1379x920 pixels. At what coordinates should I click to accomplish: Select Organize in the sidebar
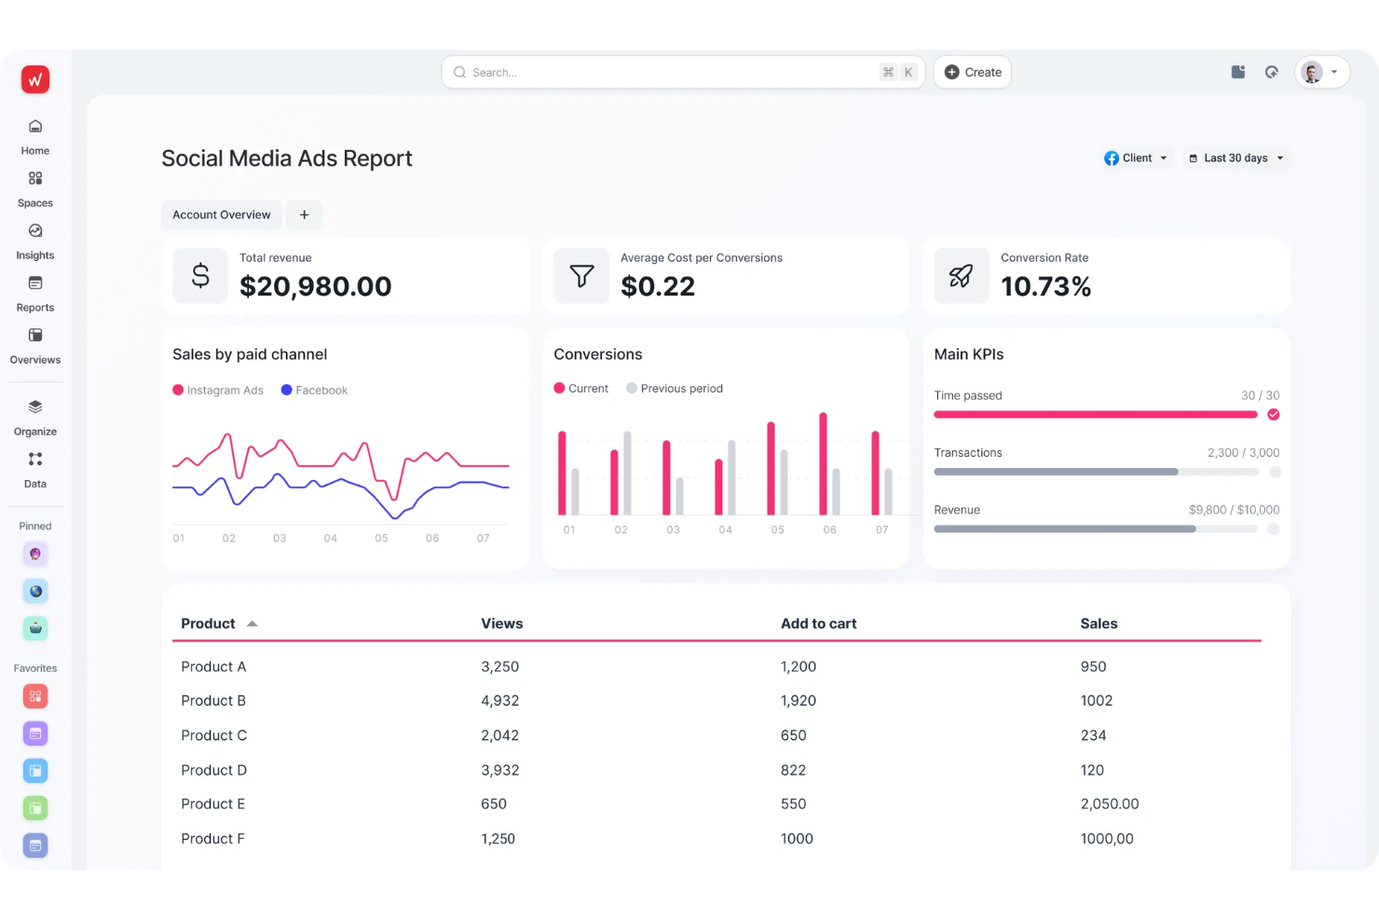point(34,416)
